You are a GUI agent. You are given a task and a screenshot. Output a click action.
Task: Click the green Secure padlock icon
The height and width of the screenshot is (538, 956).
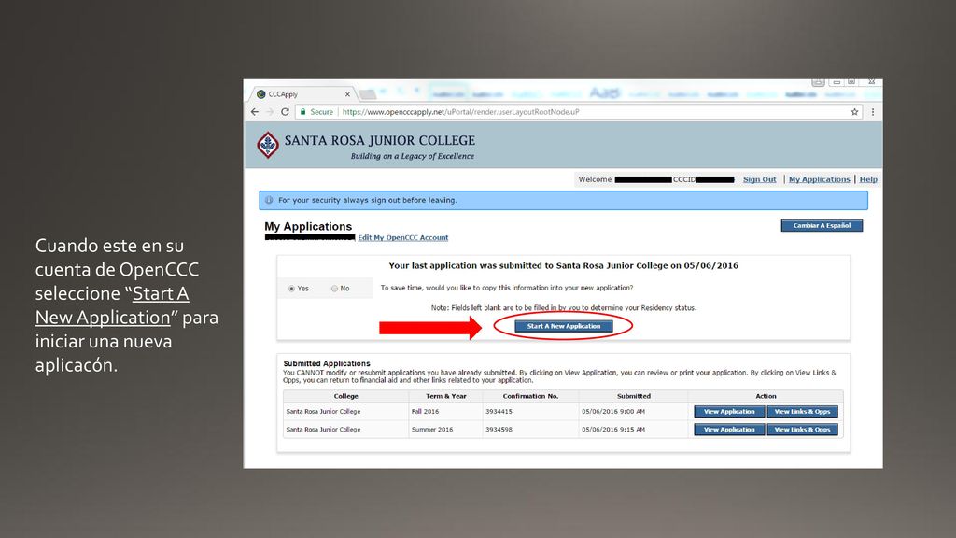(x=303, y=112)
